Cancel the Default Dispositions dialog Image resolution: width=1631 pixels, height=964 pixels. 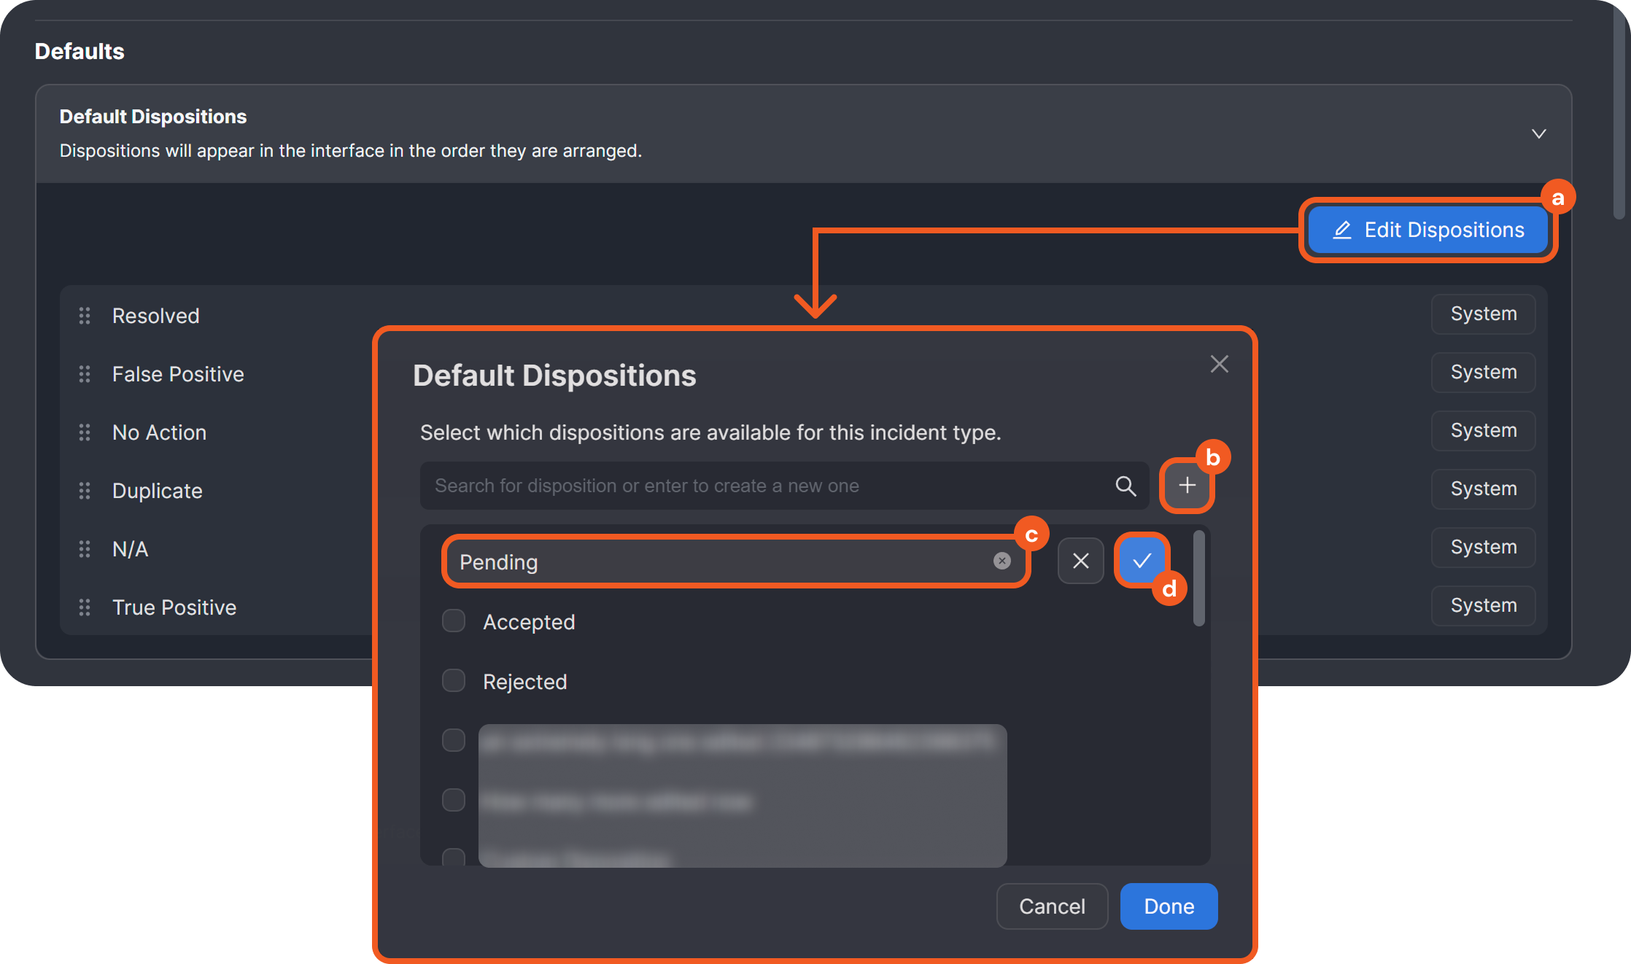[x=1051, y=906]
